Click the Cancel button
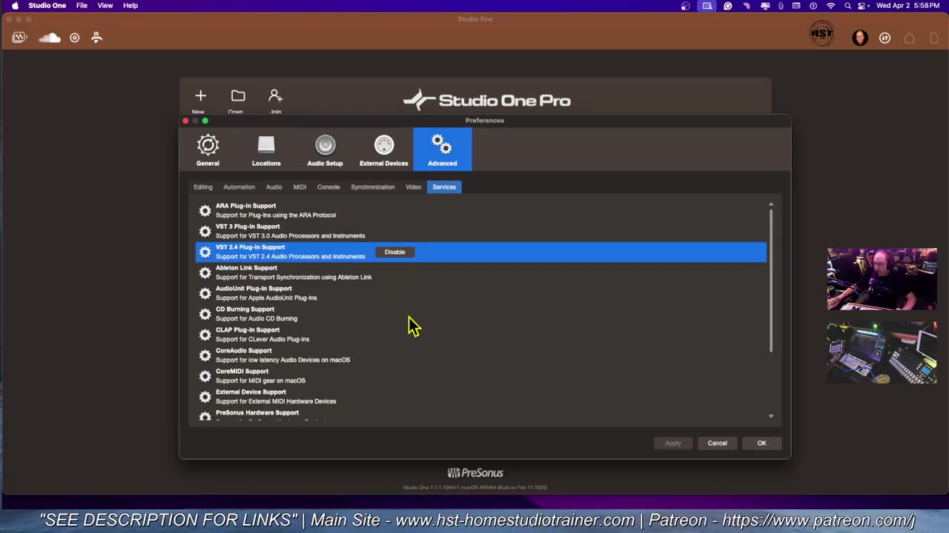 [718, 443]
